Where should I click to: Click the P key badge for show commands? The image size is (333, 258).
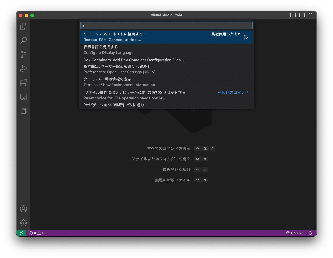(x=212, y=149)
